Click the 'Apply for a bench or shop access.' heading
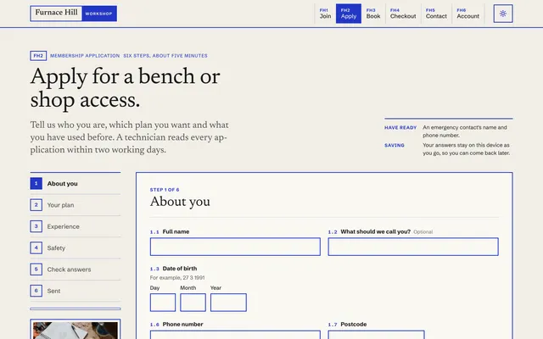 coord(125,88)
